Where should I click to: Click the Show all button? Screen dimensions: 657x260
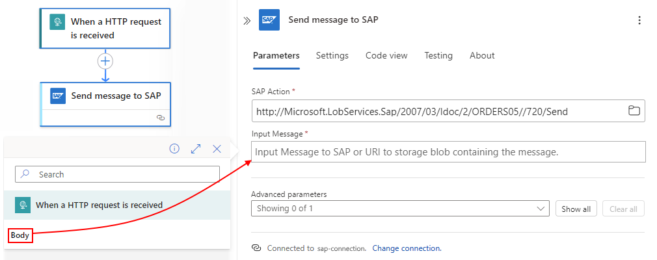coord(576,209)
